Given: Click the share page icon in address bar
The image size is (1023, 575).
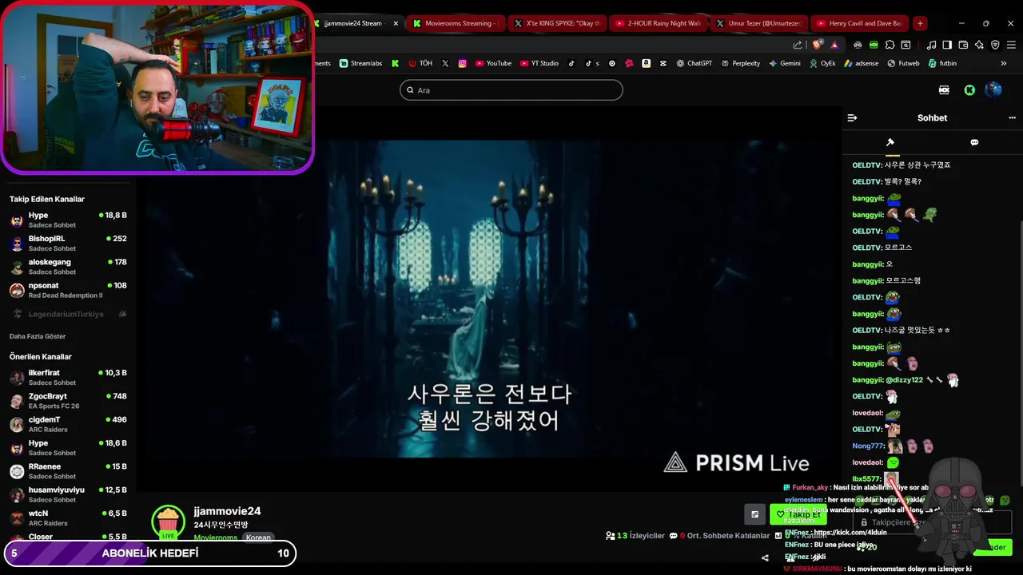Looking at the screenshot, I should [x=798, y=45].
